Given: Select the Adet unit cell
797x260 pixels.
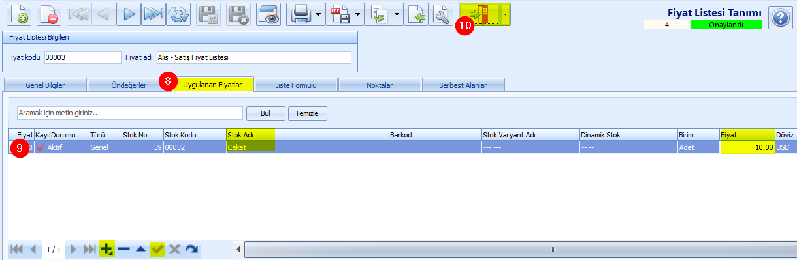Looking at the screenshot, I should tap(698, 147).
